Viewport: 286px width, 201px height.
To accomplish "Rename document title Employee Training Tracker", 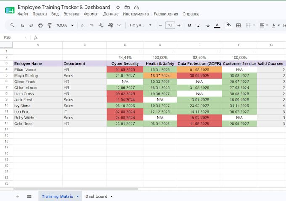I will pos(64,7).
